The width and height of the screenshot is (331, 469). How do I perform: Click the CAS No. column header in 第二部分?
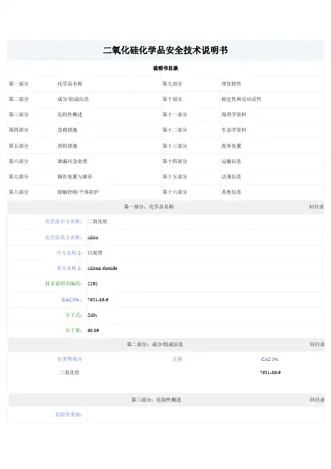pyautogui.click(x=270, y=359)
